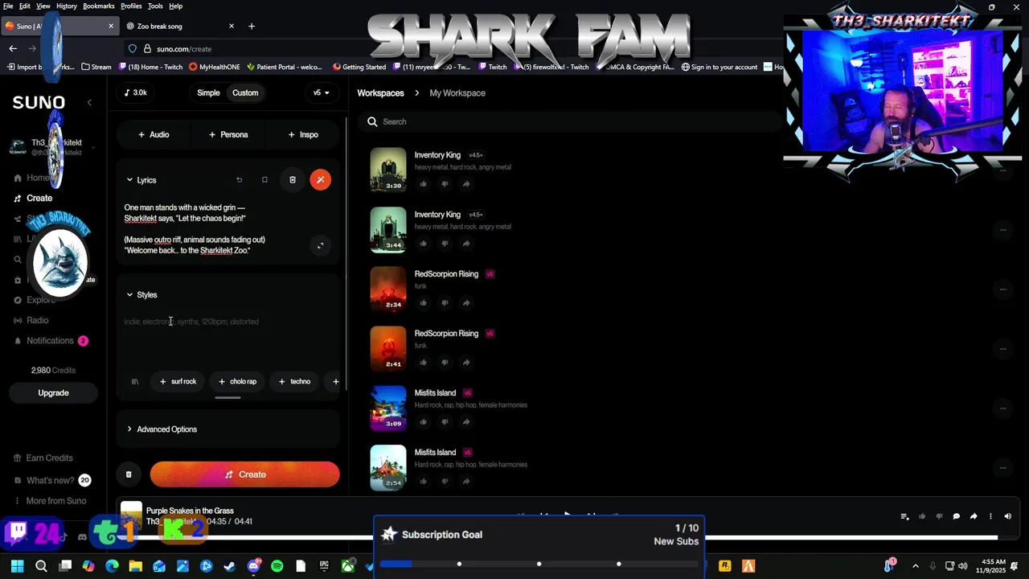
Task: Click the 3.0k music note credits pill
Action: pyautogui.click(x=135, y=92)
